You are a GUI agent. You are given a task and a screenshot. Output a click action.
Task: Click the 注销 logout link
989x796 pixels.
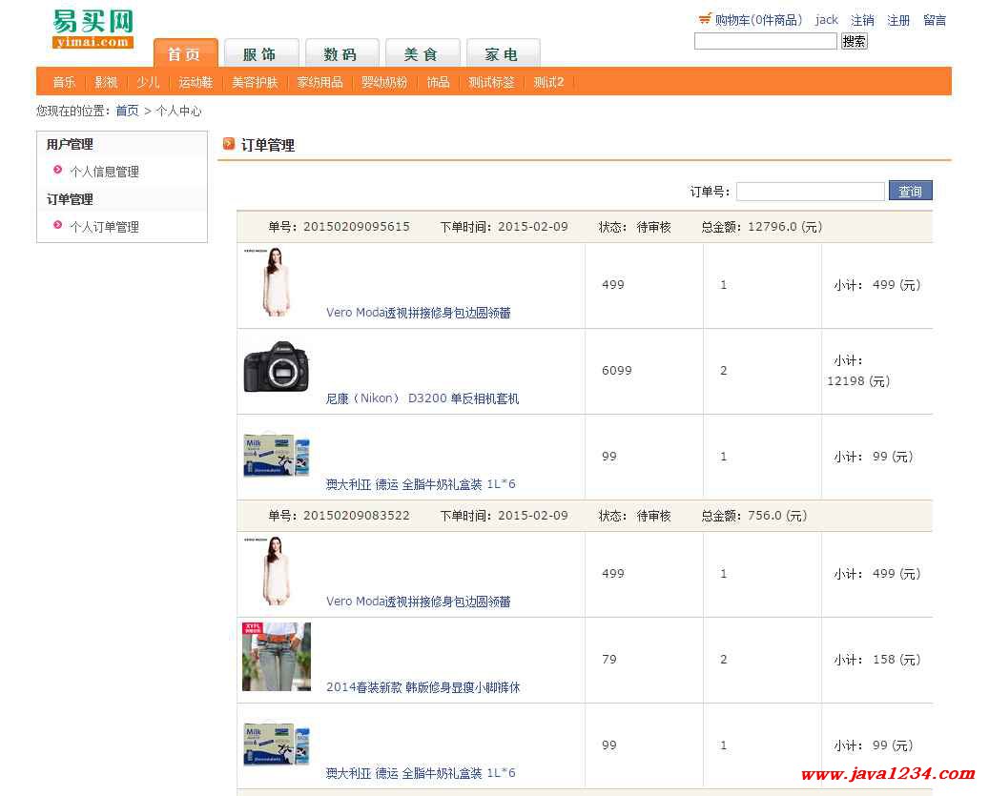(862, 20)
